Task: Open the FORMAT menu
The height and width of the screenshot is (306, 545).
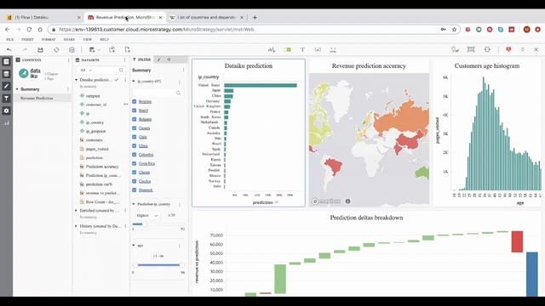Action: click(49, 40)
